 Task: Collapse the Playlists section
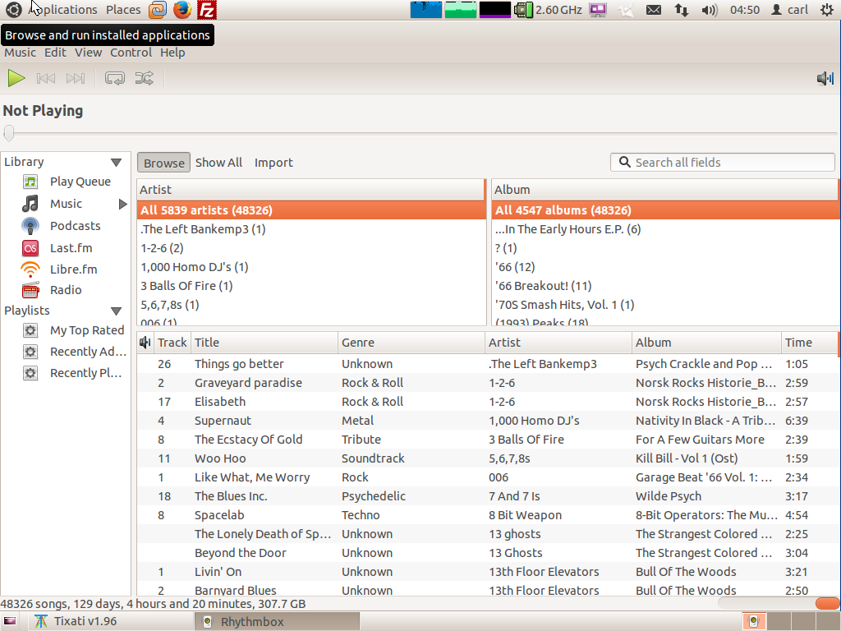tap(116, 311)
